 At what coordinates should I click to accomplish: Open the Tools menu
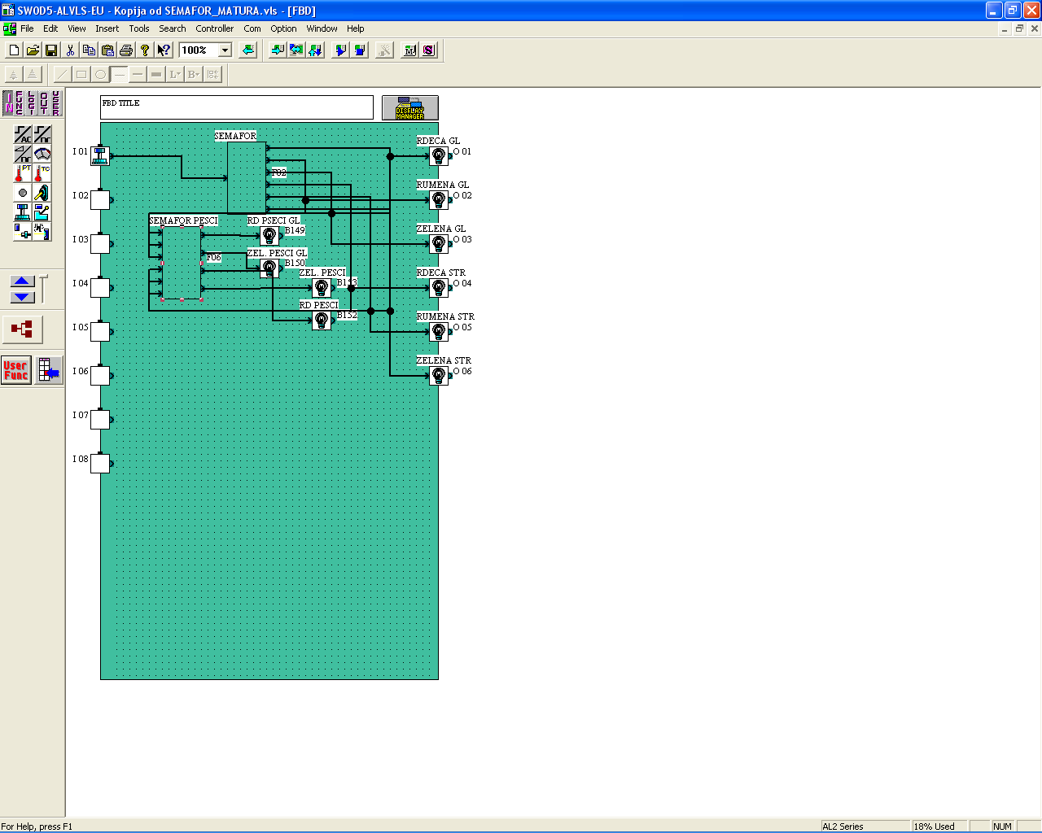coord(139,28)
